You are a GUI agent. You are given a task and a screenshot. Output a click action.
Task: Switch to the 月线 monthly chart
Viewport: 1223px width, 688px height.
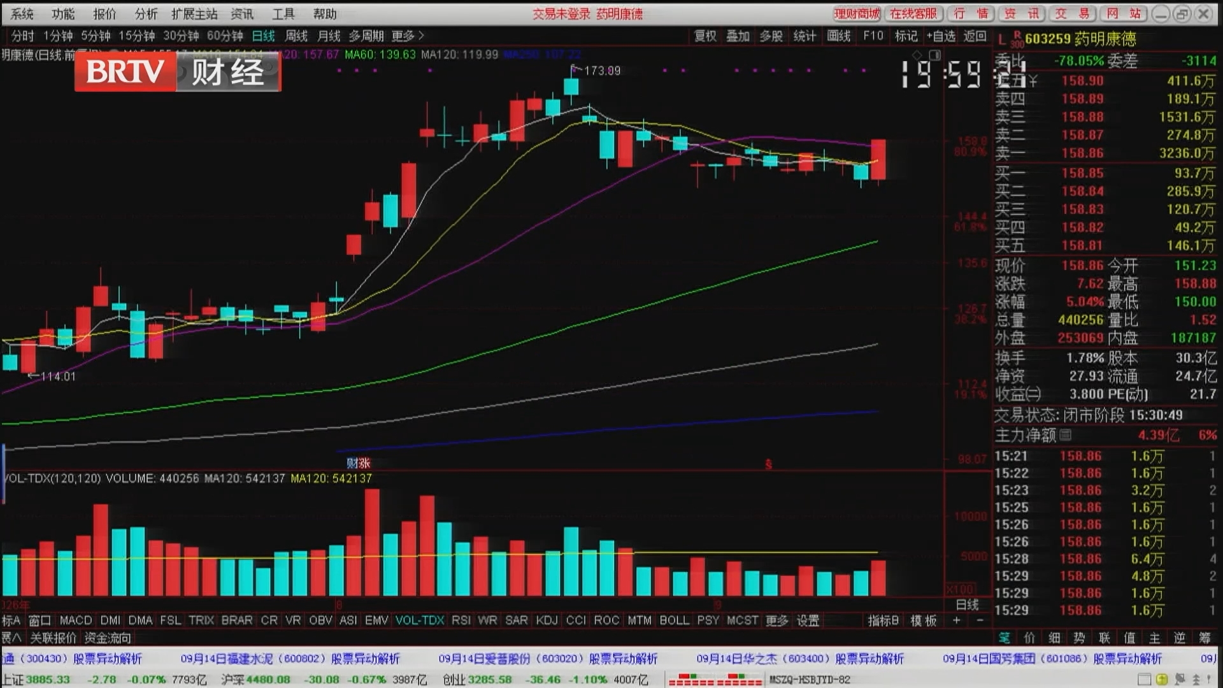[329, 36]
